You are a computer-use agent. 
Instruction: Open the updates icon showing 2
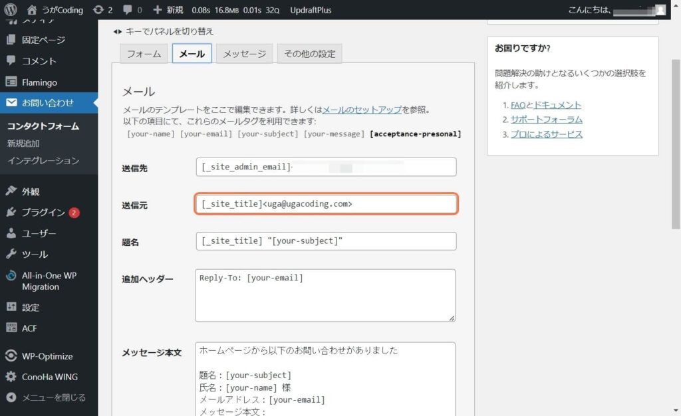click(99, 10)
